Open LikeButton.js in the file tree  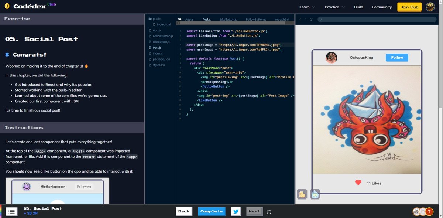159,42
